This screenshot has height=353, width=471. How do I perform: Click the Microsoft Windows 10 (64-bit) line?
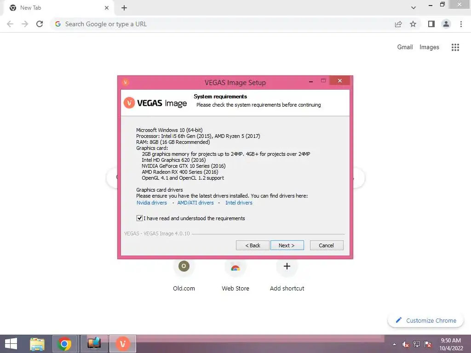point(169,130)
